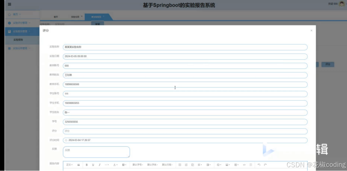
Task: Click the 学生手机 field showing 16698865855
Action: (x=185, y=103)
